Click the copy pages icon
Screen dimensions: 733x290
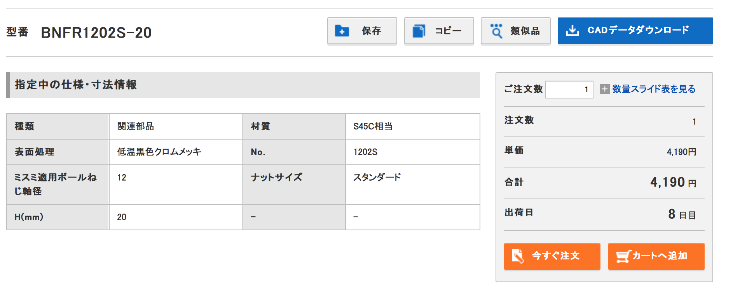(419, 31)
